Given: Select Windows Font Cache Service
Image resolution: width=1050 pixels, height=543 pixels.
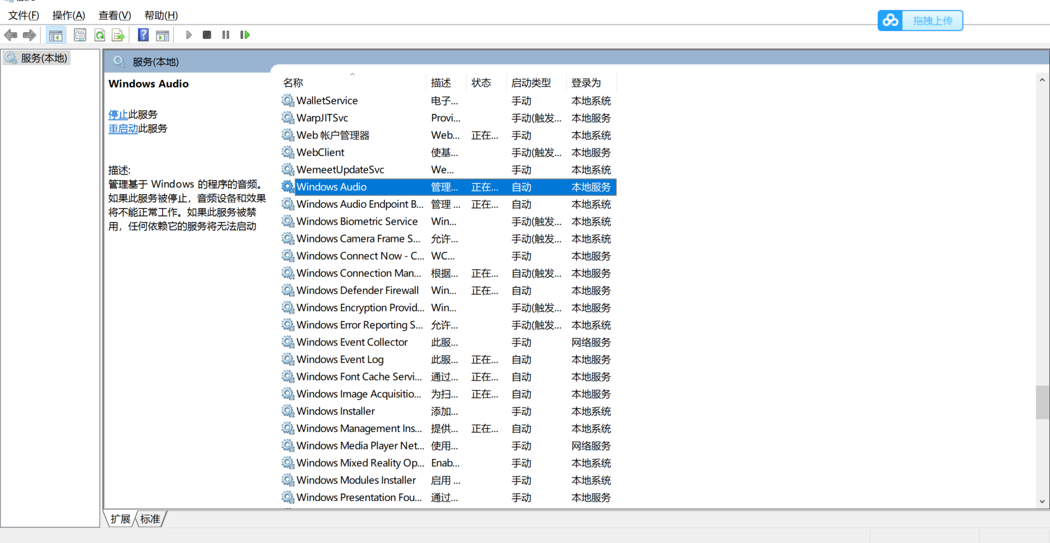Looking at the screenshot, I should click(448, 377).
